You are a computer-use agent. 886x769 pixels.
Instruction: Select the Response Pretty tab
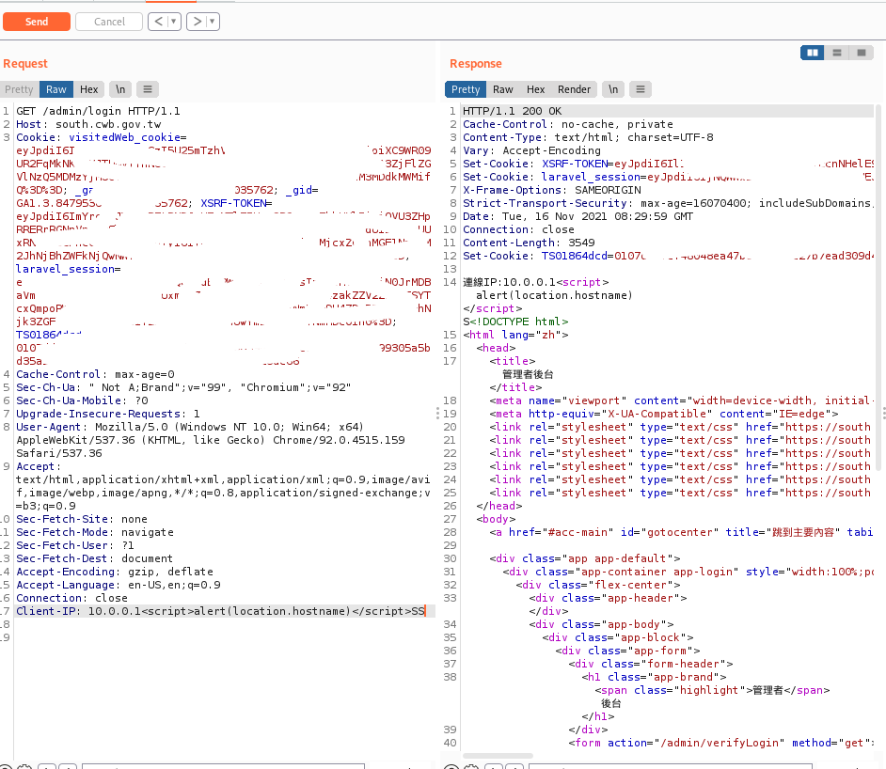pos(466,89)
